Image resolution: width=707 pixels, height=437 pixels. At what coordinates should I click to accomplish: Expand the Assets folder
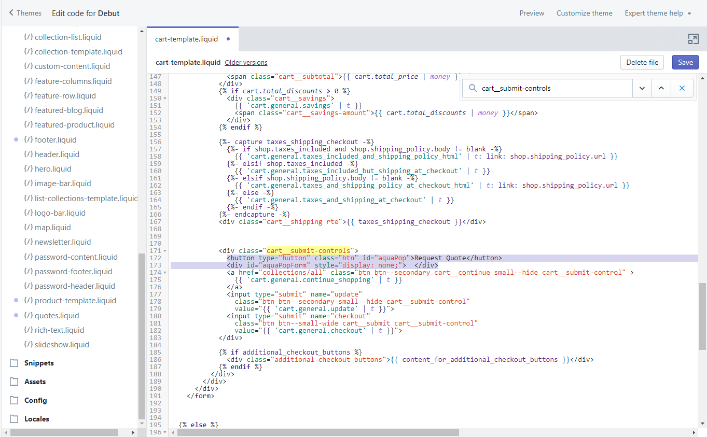pyautogui.click(x=35, y=382)
